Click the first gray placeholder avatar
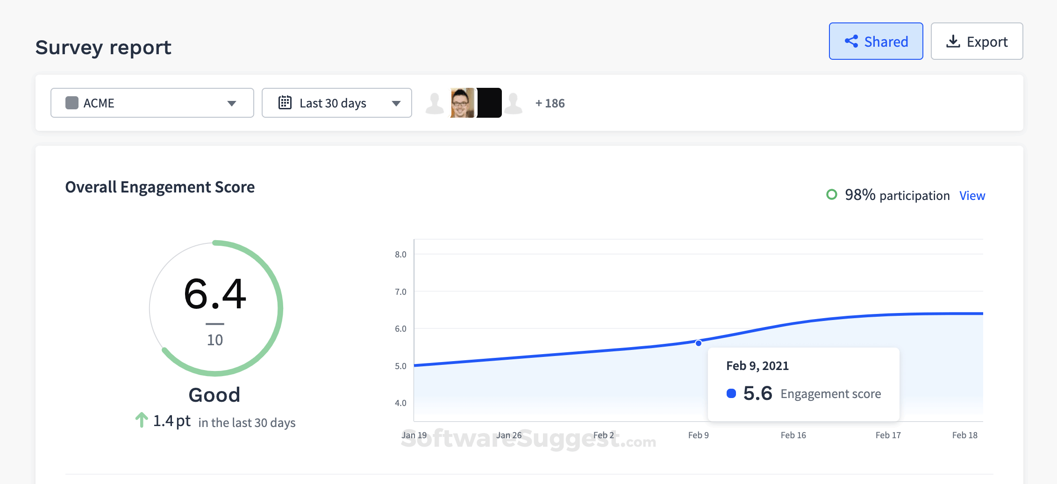This screenshot has height=484, width=1057. click(435, 103)
